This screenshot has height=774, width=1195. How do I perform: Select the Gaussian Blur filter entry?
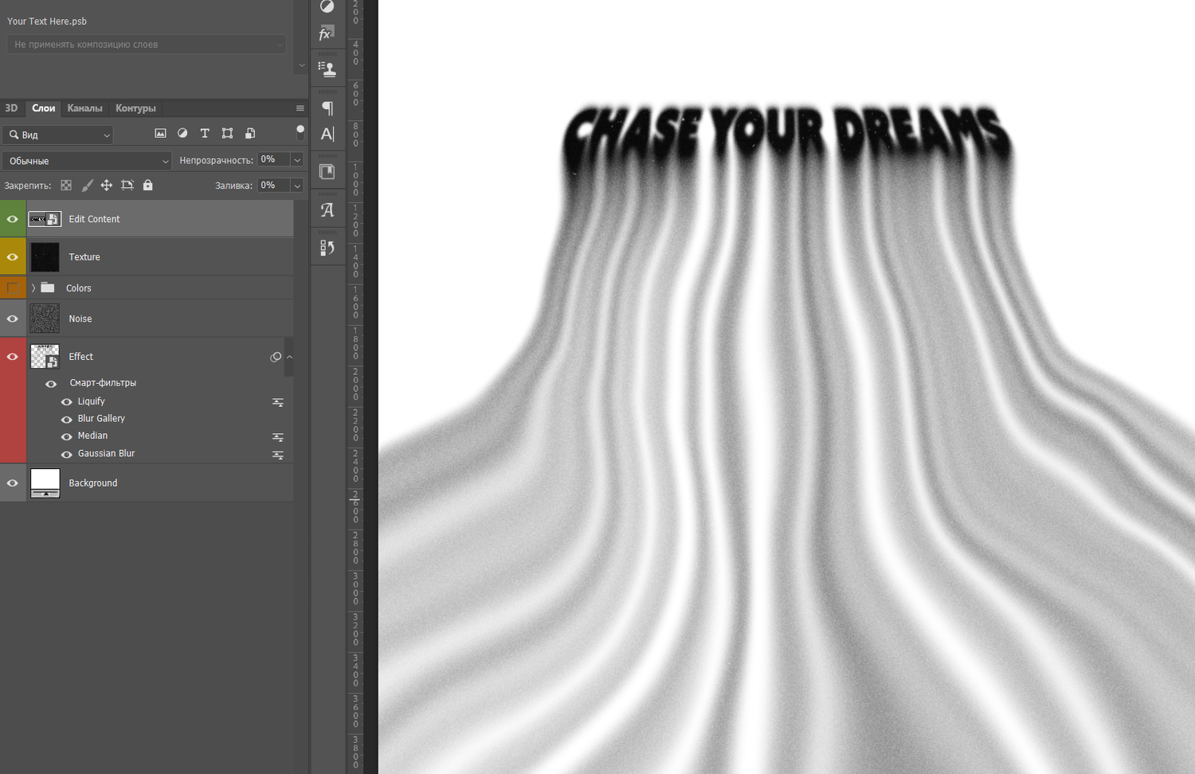tap(107, 454)
